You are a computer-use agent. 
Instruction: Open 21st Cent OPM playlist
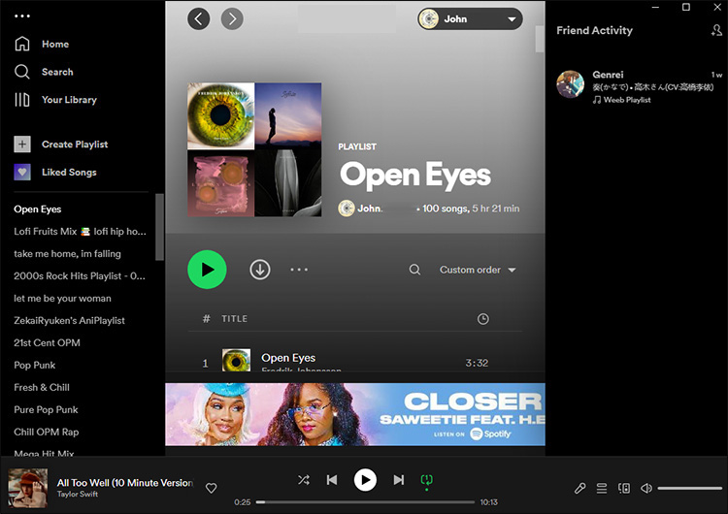[47, 342]
